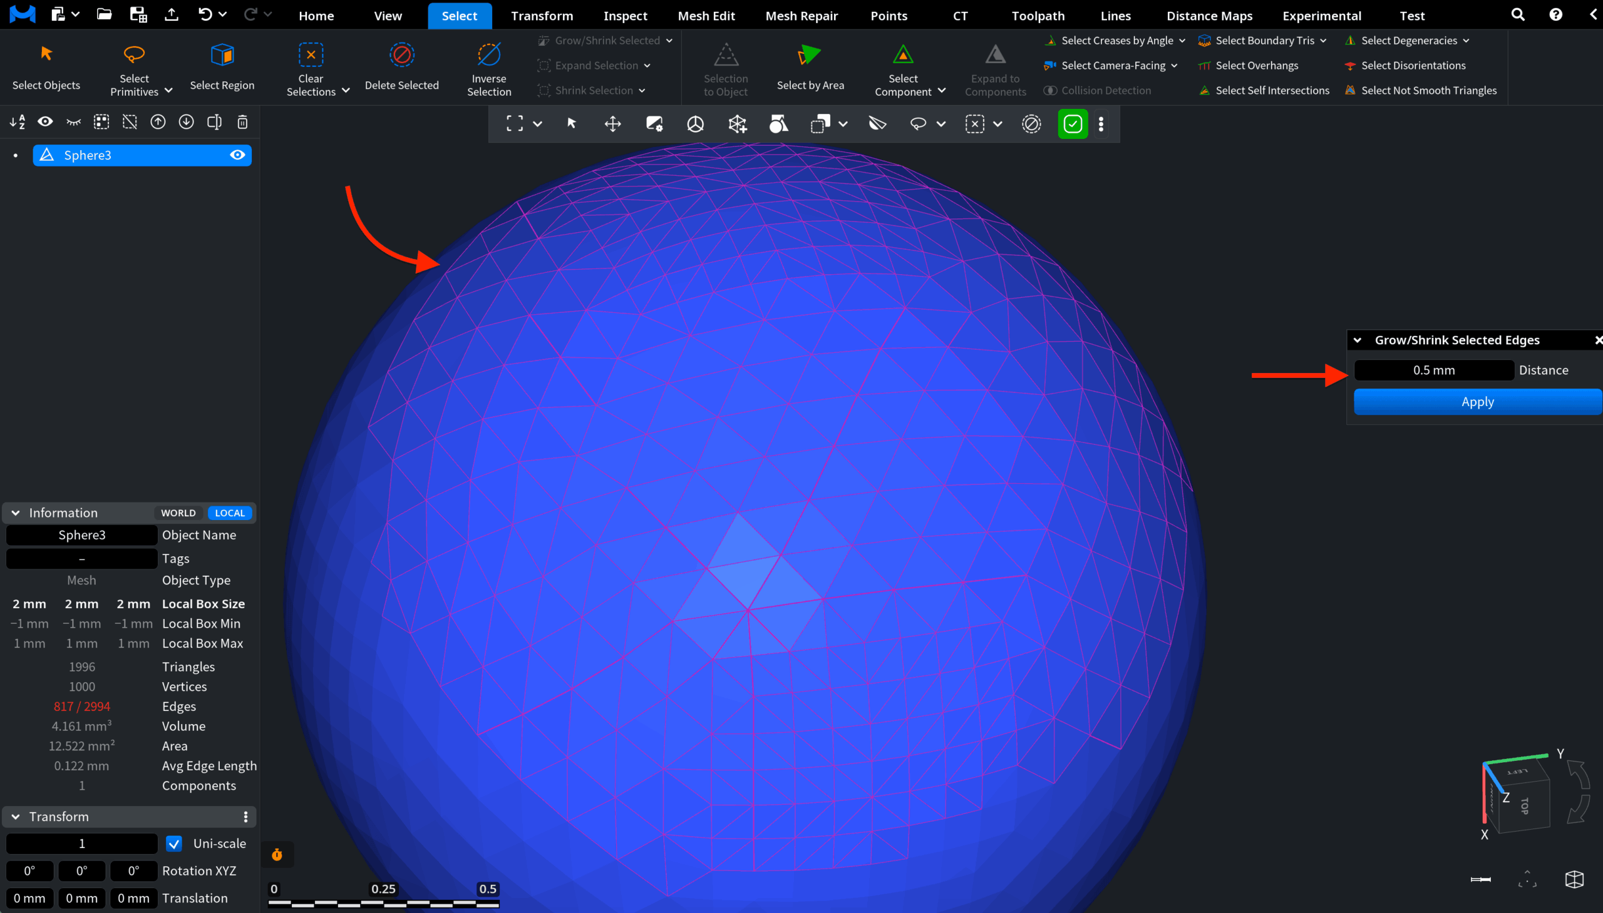Click the move down arrow in scene panel
The height and width of the screenshot is (913, 1603).
pos(187,121)
